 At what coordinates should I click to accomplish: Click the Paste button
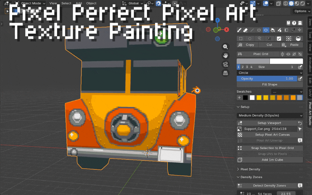(x=292, y=45)
